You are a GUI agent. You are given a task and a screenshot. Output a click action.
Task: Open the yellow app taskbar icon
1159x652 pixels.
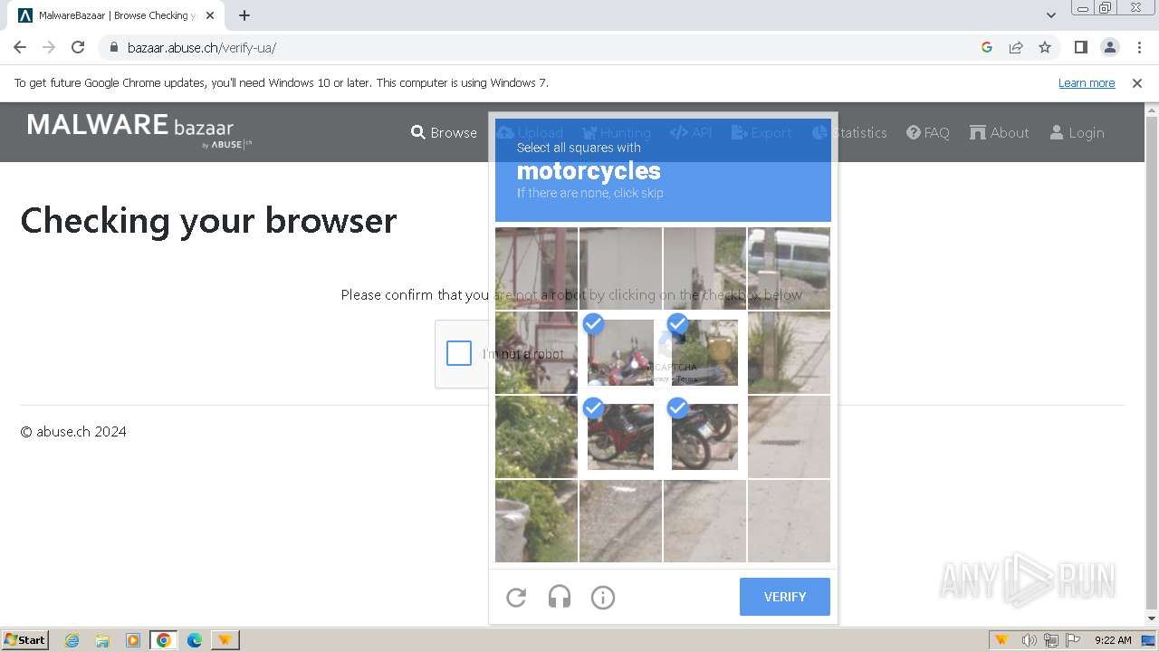coord(225,639)
